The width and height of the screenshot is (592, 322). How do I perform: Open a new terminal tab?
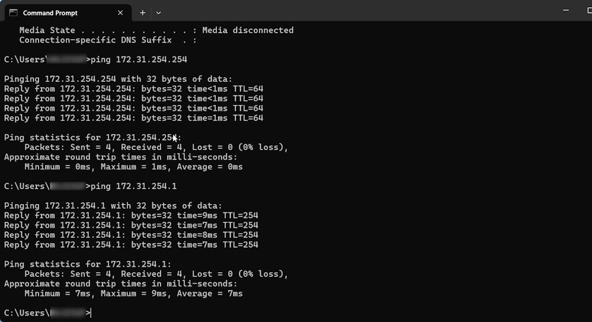142,12
